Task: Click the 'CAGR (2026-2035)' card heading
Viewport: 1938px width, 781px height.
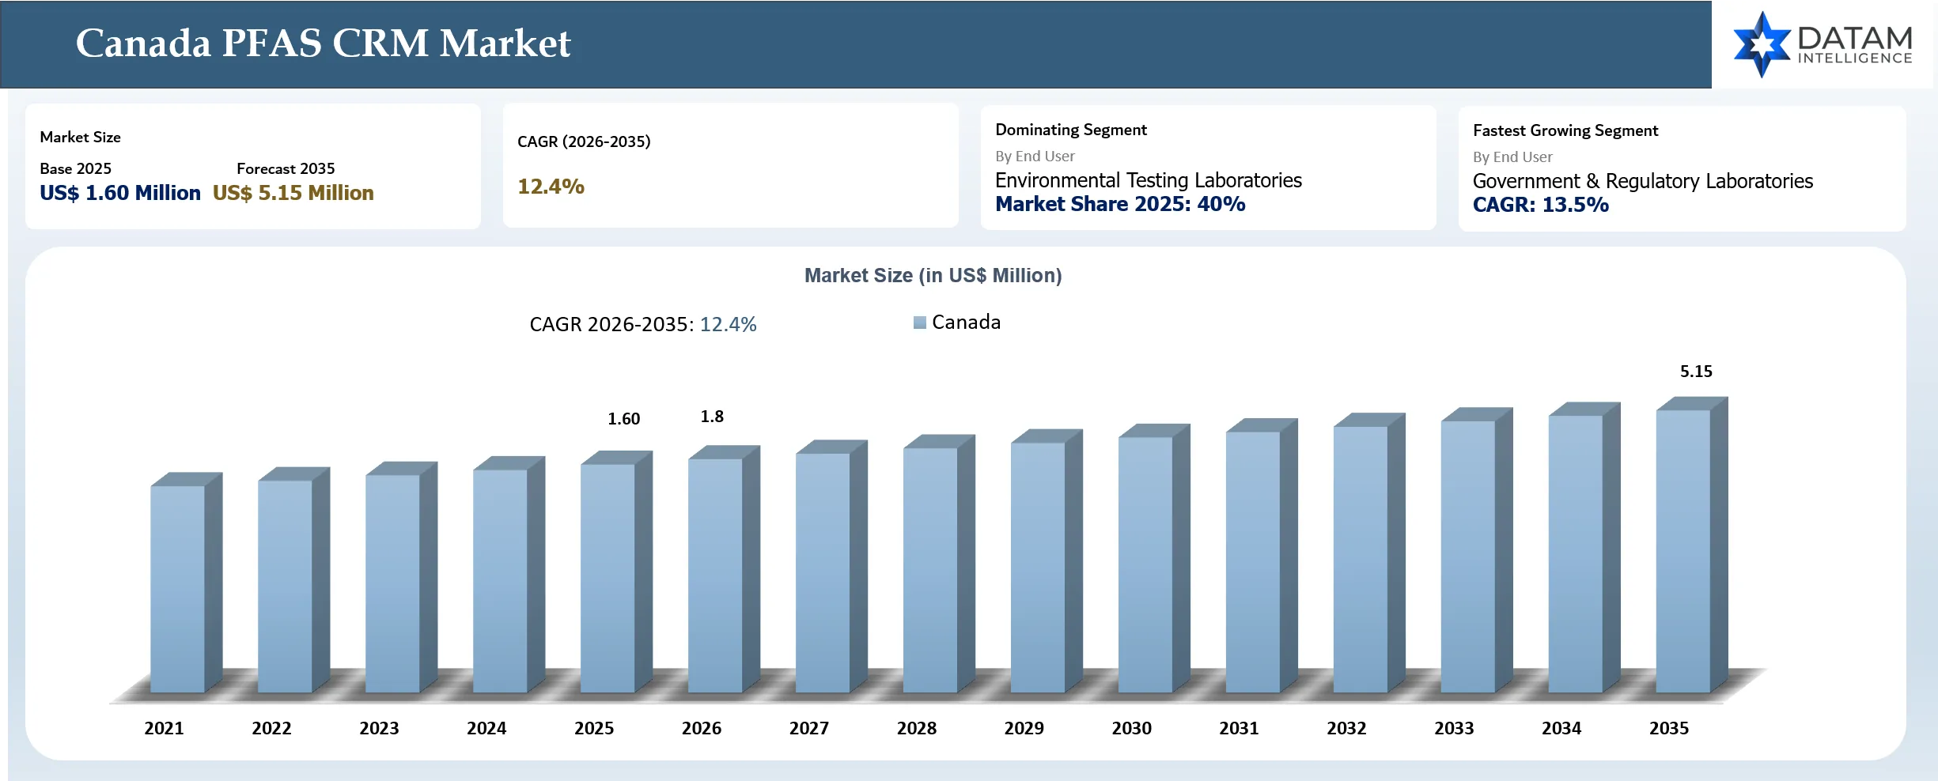Action: point(584,141)
